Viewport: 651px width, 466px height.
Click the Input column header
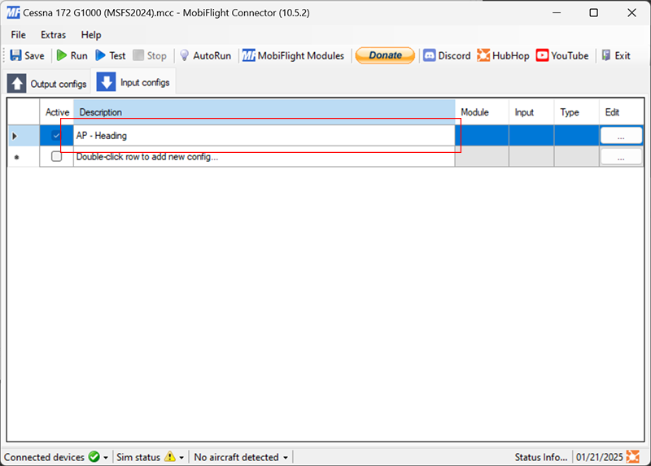[x=531, y=111]
